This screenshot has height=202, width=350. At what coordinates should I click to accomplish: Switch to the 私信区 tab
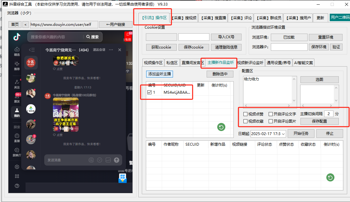(172, 63)
